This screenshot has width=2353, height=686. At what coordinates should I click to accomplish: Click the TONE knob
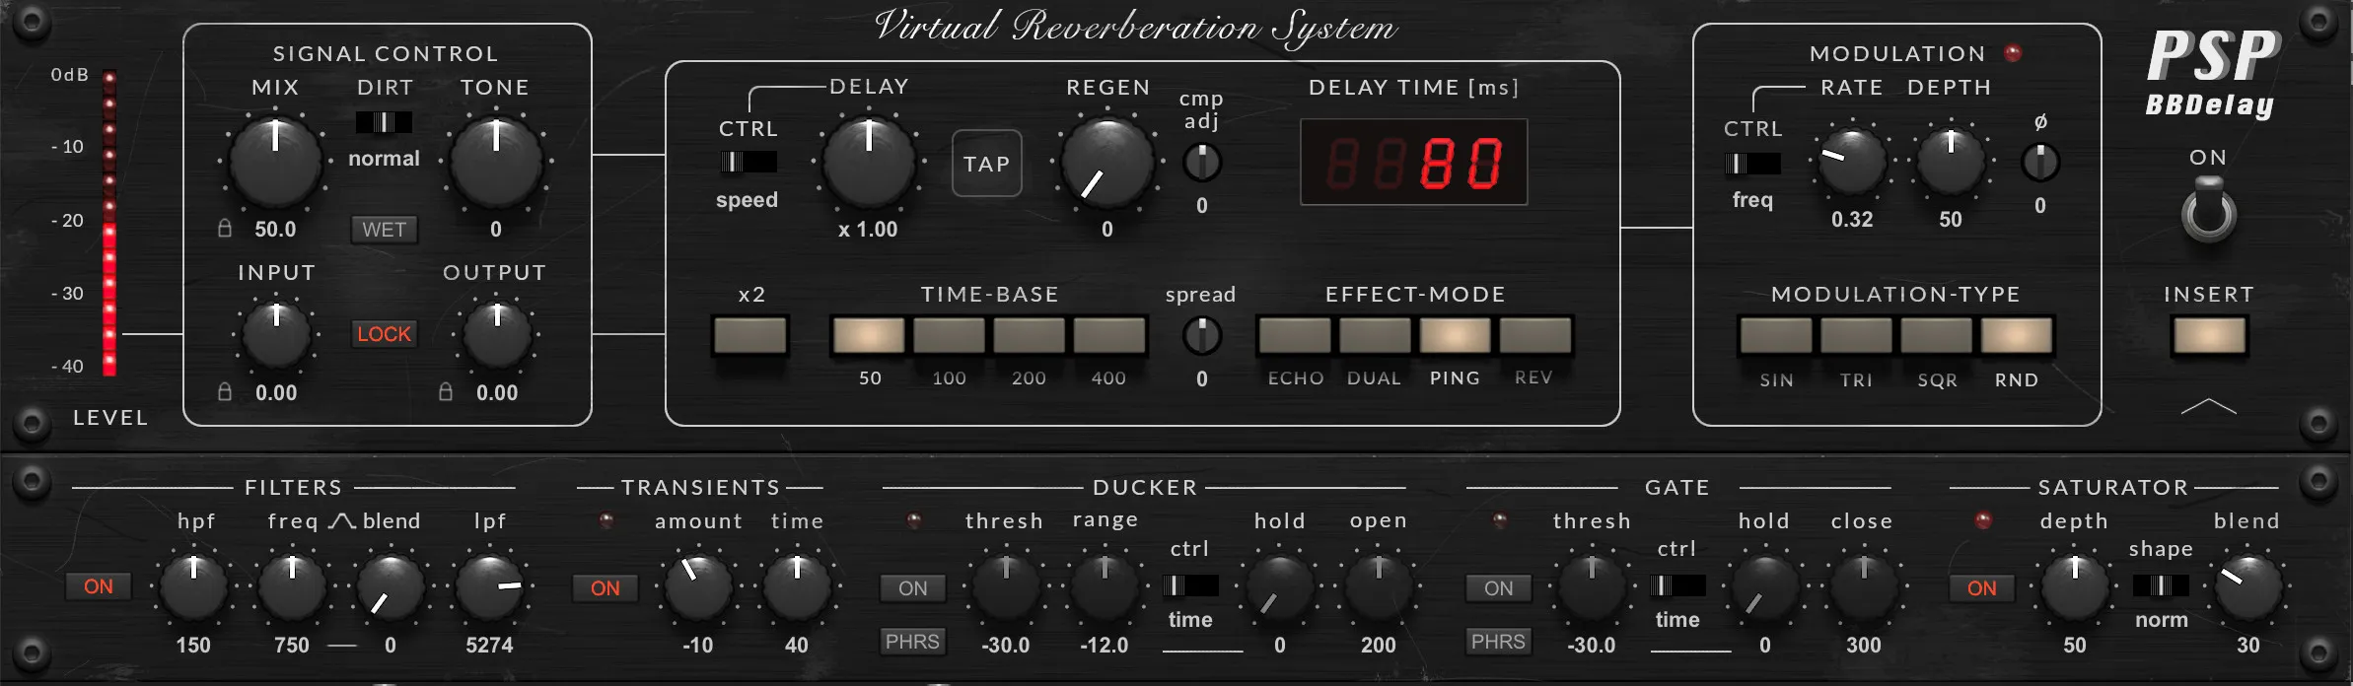496,162
